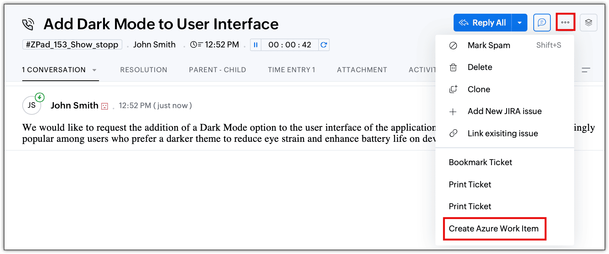
Task: Open the Time Entry 1 tab
Action: tap(292, 70)
